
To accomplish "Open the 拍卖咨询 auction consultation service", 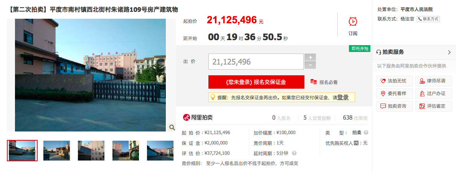I will tap(395, 106).
